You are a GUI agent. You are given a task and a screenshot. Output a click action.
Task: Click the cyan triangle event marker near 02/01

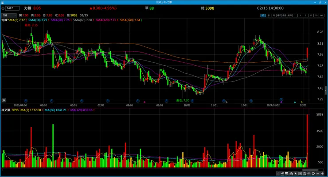point(295,102)
